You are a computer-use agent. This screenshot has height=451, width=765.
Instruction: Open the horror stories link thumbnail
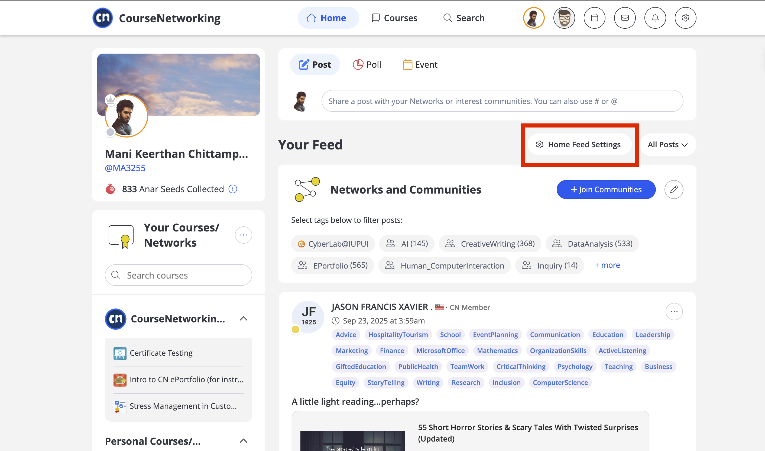point(353,441)
